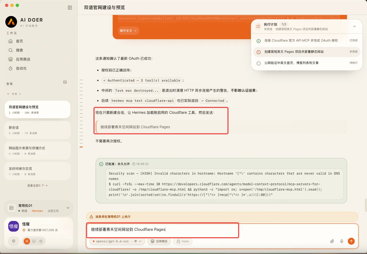The height and width of the screenshot is (254, 367).
Task: Click the warning triangle in the orange notice
Action: (91, 217)
